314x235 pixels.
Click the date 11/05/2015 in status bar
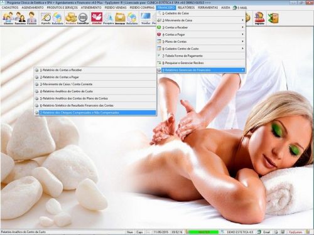[x=161, y=232]
